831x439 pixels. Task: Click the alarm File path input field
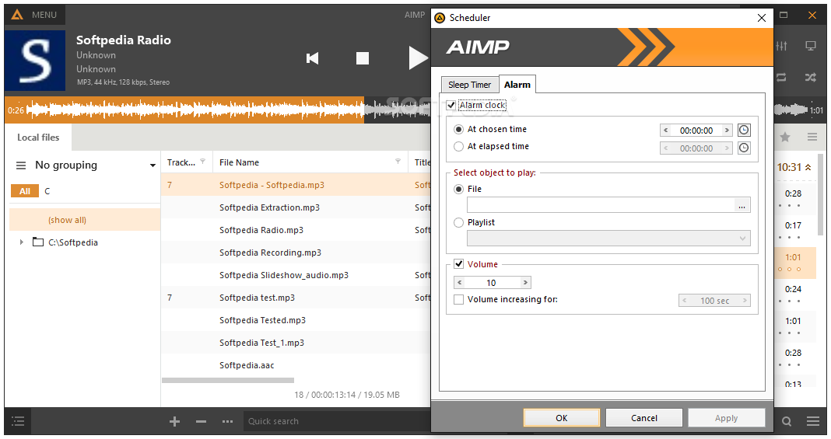pyautogui.click(x=600, y=205)
